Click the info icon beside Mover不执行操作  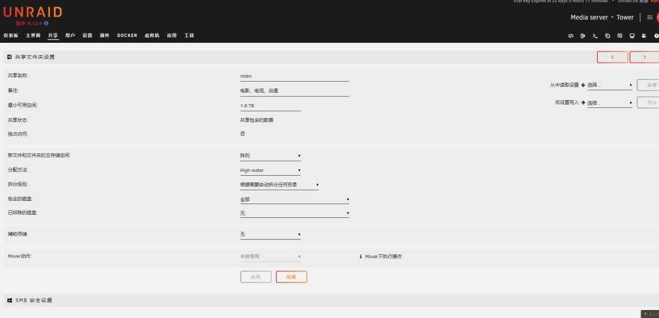[360, 256]
